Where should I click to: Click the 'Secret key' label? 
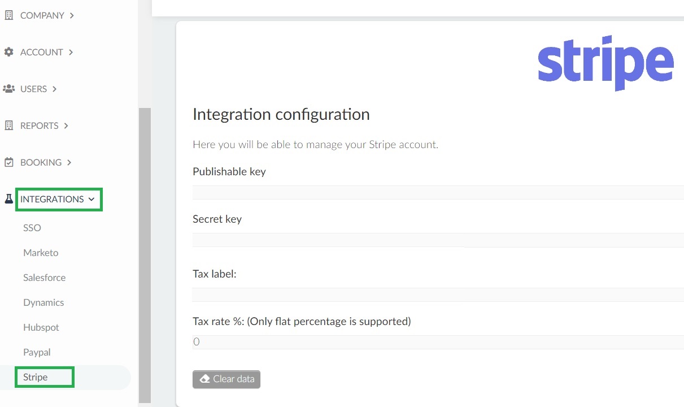[x=217, y=219]
